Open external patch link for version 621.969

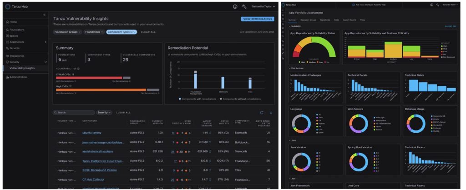210,151
